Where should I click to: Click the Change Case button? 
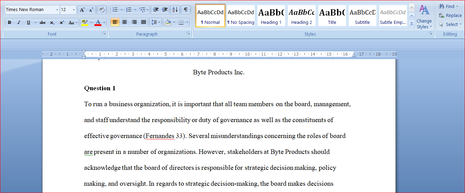pos(73,22)
